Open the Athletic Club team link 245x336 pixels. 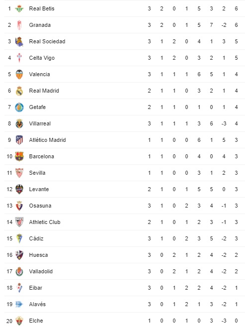45,222
